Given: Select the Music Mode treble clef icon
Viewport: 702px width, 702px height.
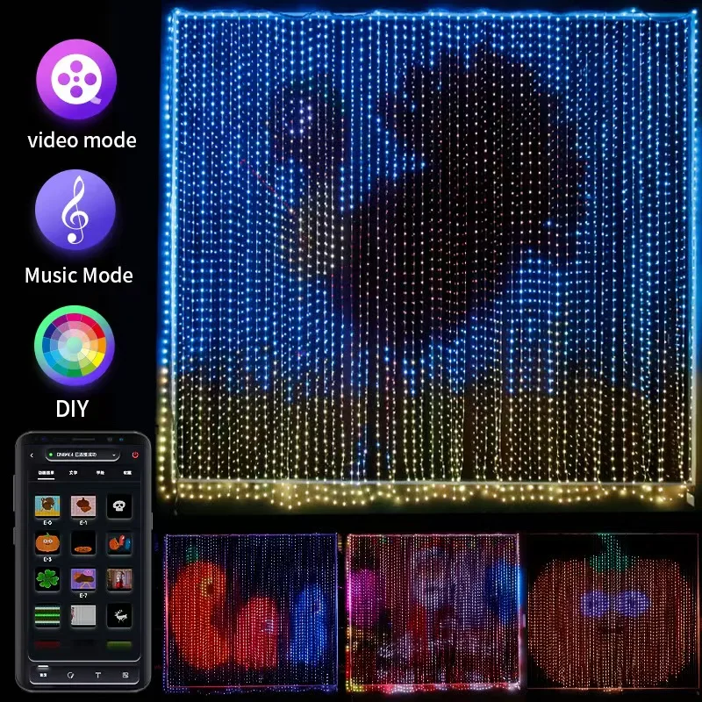Looking at the screenshot, I should coord(75,210).
